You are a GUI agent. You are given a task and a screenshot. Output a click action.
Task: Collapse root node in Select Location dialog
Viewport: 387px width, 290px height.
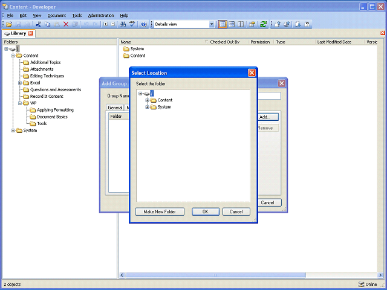coord(140,93)
